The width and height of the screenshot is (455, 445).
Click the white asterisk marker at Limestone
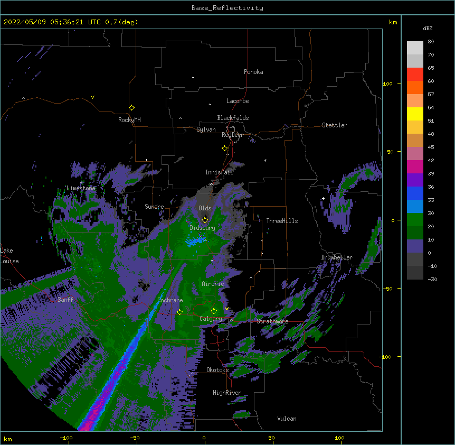(81, 183)
